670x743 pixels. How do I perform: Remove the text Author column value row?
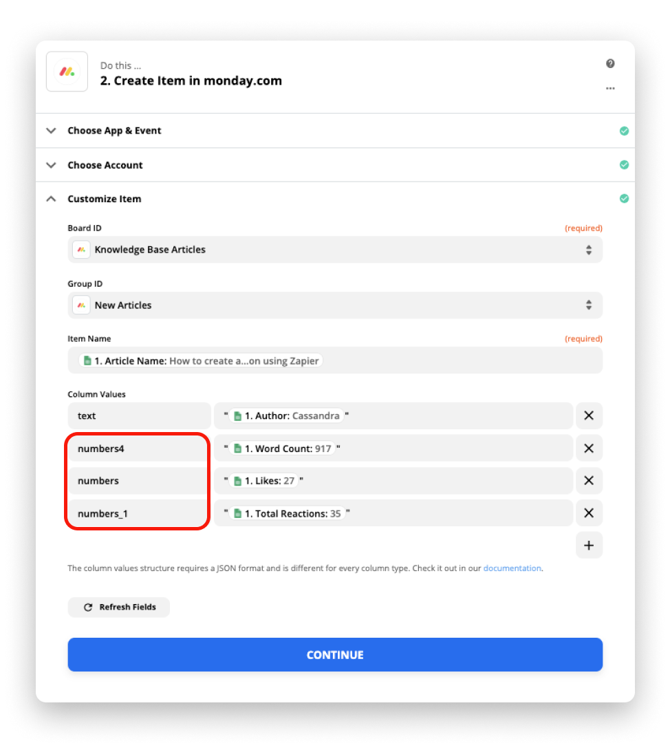coord(589,416)
